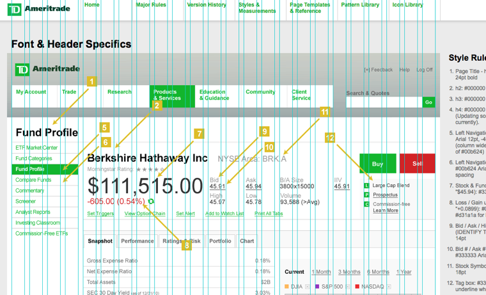Remove S&P 500 using its x icon

tap(348, 287)
